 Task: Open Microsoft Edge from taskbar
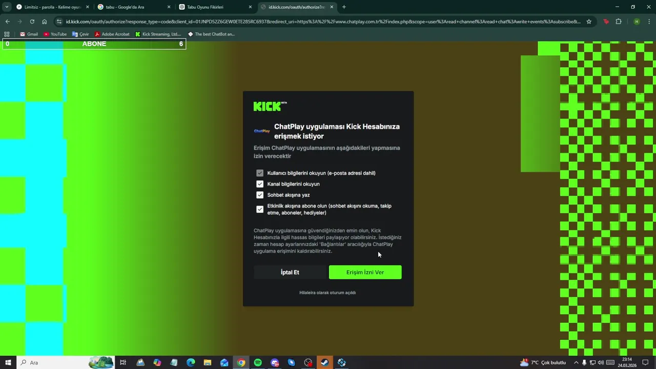click(191, 363)
